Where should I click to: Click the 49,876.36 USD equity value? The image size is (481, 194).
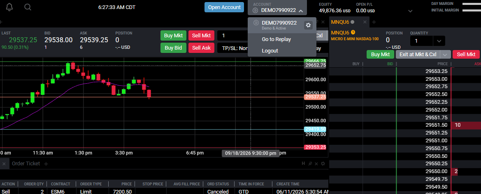[335, 10]
